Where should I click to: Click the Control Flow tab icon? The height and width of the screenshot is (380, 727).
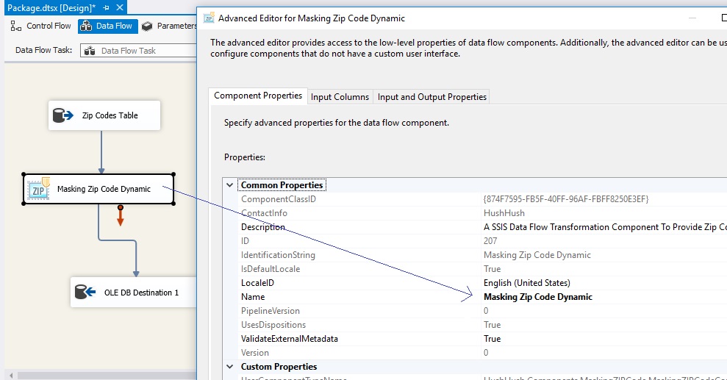[15, 26]
